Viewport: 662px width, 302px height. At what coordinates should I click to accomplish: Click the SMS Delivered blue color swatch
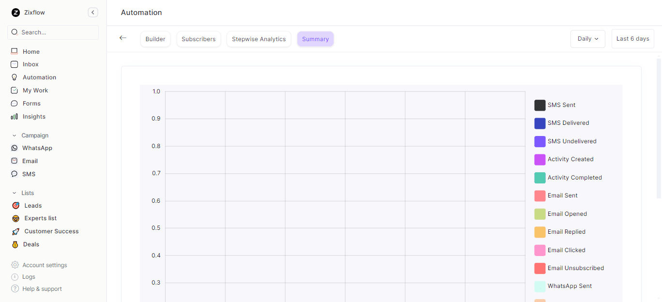(x=540, y=123)
